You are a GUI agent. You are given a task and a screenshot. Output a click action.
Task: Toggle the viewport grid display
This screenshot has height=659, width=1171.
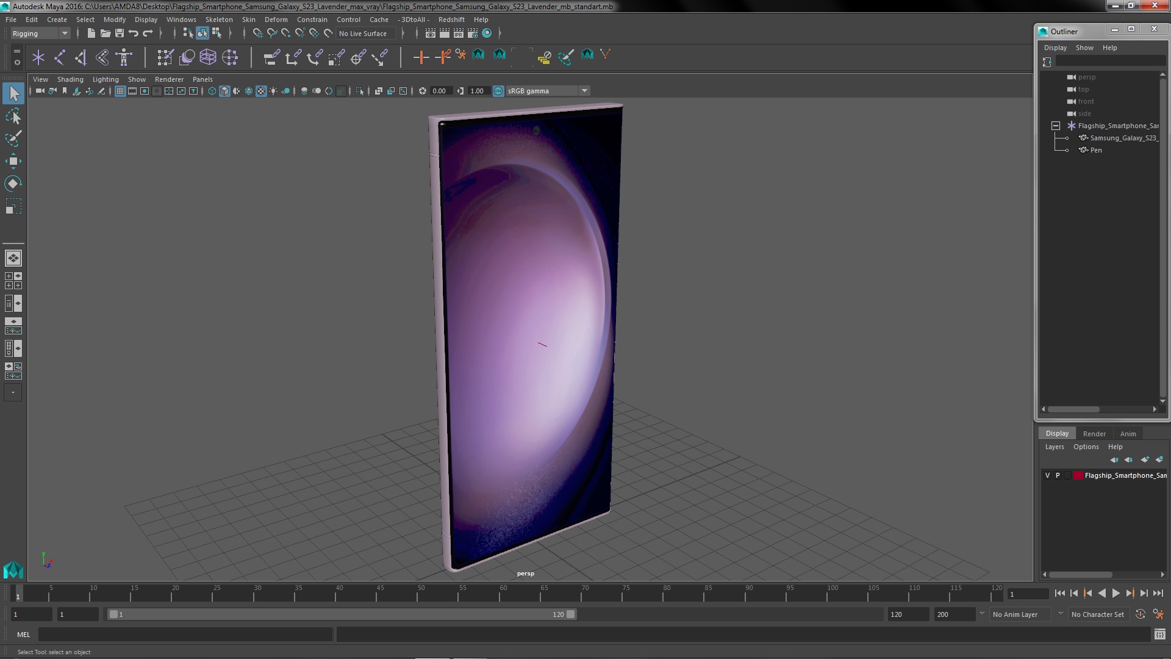120,91
